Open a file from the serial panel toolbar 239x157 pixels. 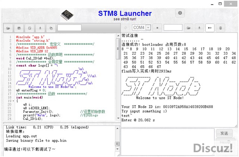click(189, 28)
